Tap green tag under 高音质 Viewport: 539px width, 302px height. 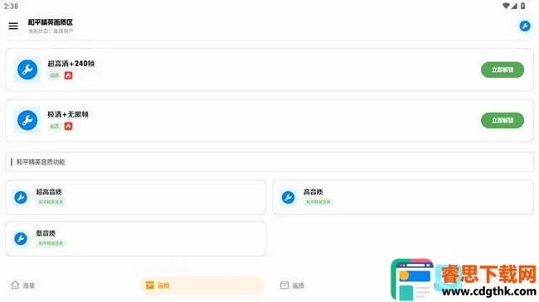[x=318, y=202]
